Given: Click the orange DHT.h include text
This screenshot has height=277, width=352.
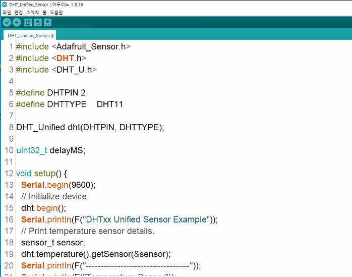Looking at the screenshot, I should pyautogui.click(x=69, y=58).
